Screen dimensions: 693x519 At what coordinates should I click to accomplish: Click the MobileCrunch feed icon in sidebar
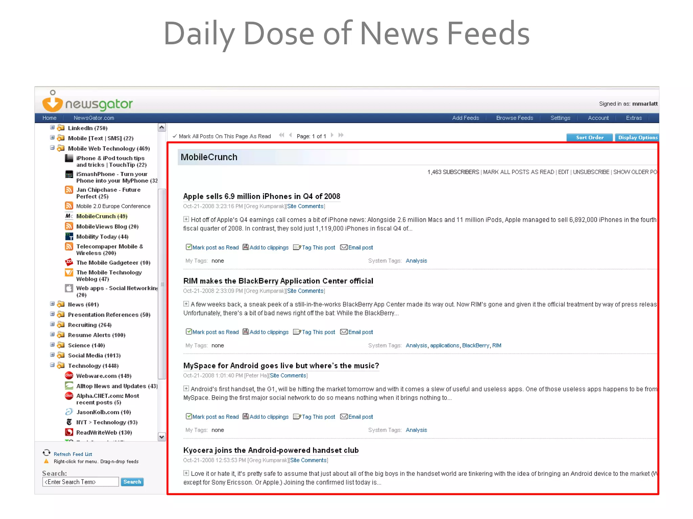(69, 216)
